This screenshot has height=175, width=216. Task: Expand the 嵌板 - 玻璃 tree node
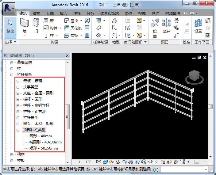pyautogui.click(x=18, y=81)
